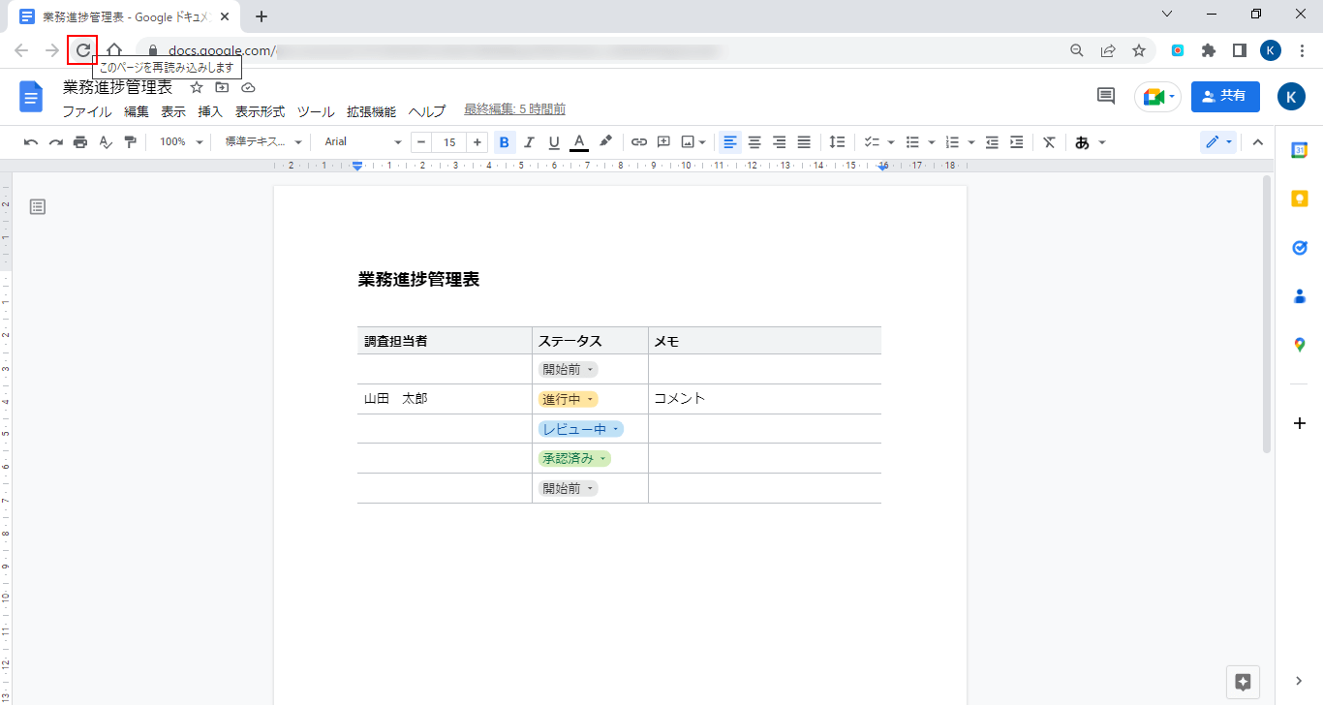This screenshot has height=705, width=1323.
Task: Toggle italic formatting
Action: point(529,142)
